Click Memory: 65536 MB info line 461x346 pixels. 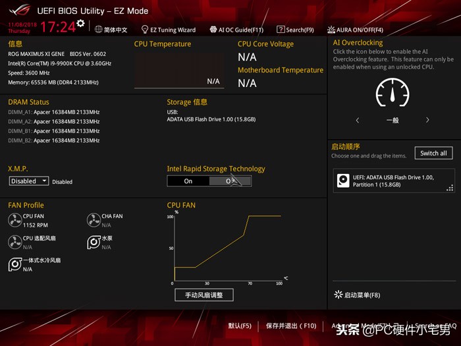(53, 82)
